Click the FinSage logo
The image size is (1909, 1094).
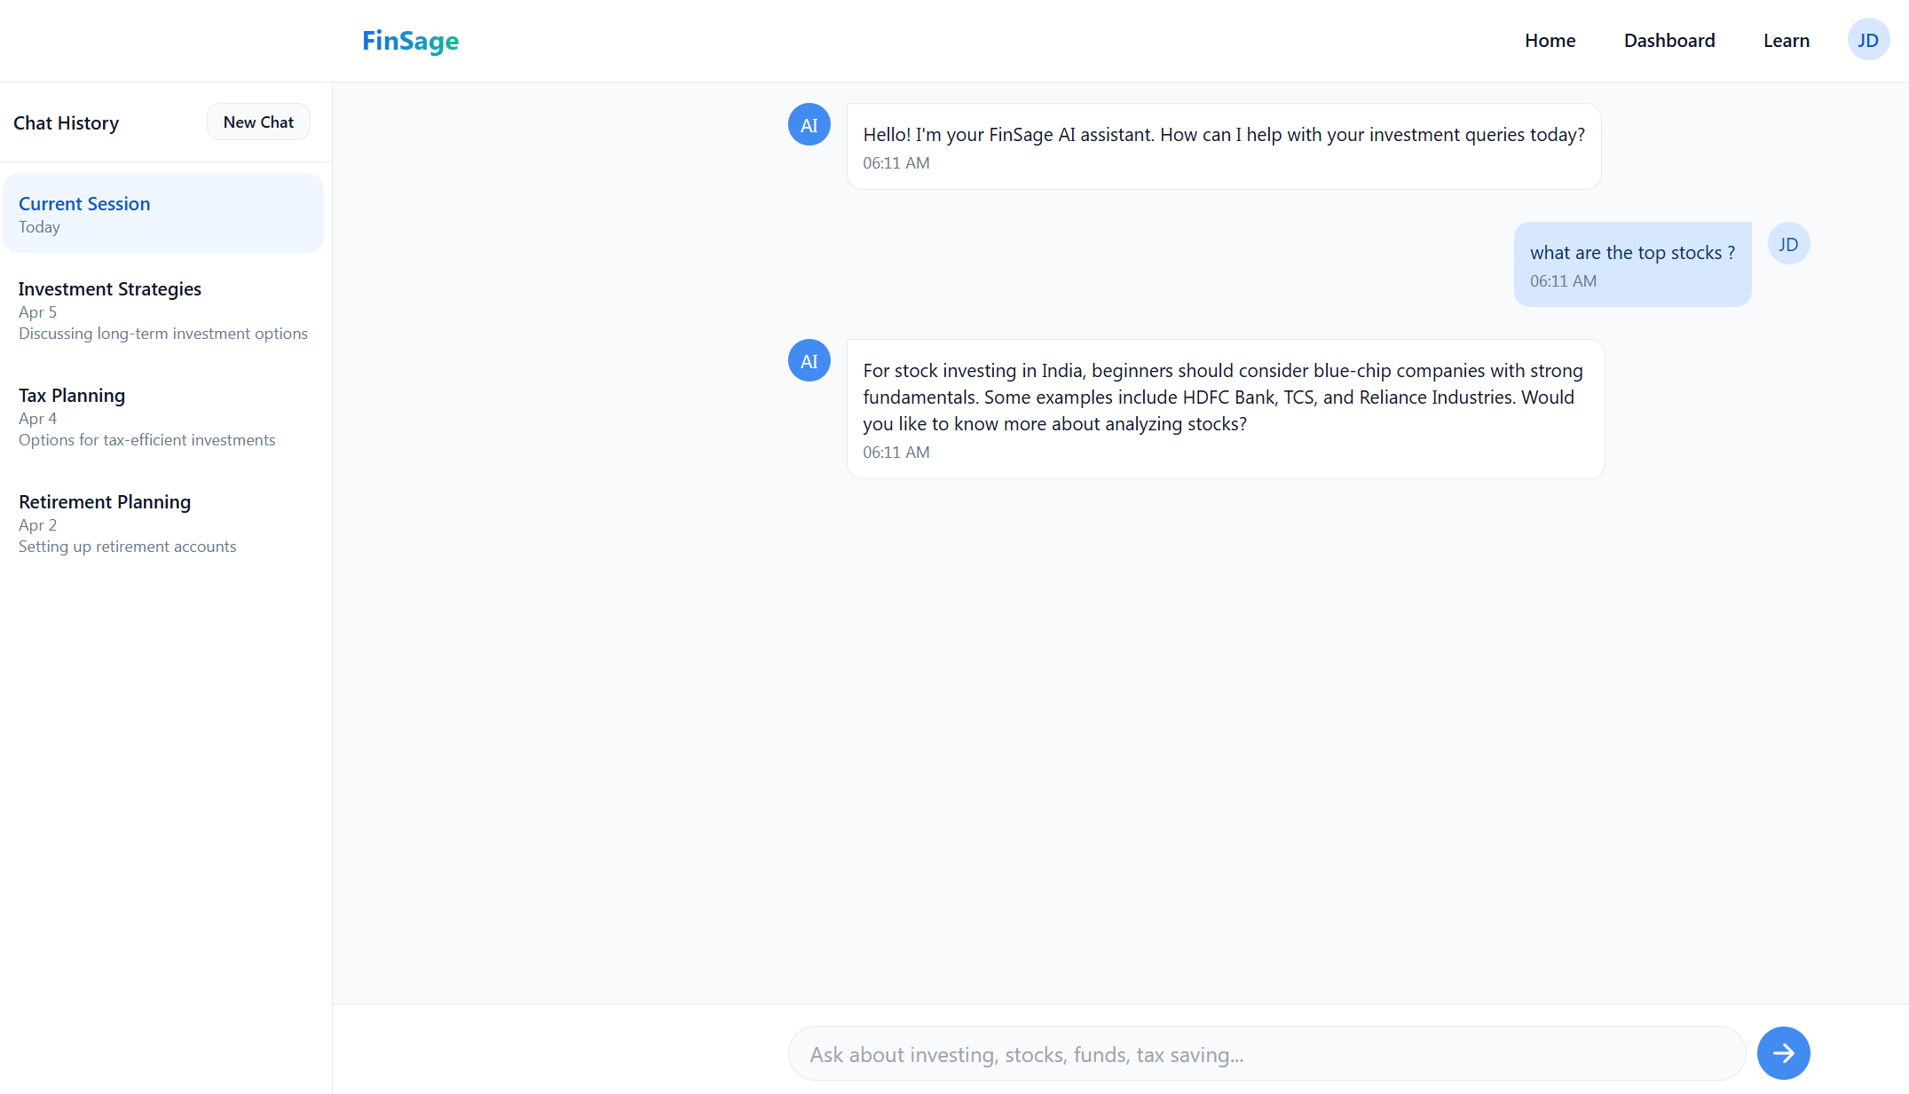pos(410,41)
